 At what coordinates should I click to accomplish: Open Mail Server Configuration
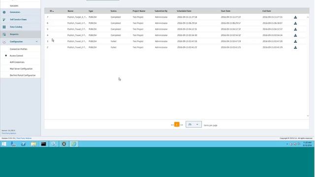coord(21,69)
